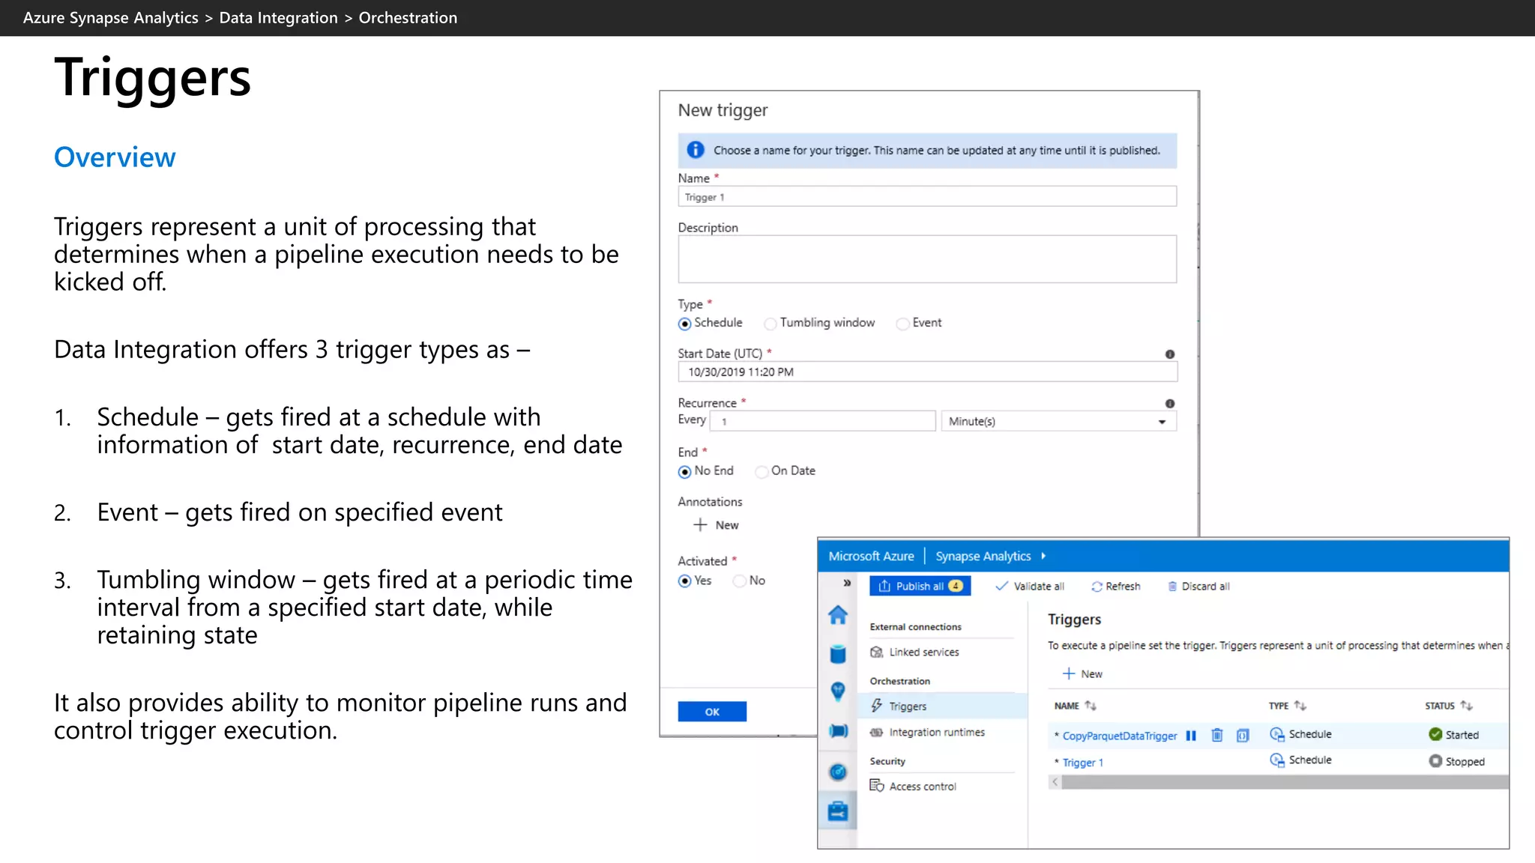This screenshot has height=863, width=1535.
Task: Click the Schedule type icon for Trigger 1
Action: coord(1276,760)
